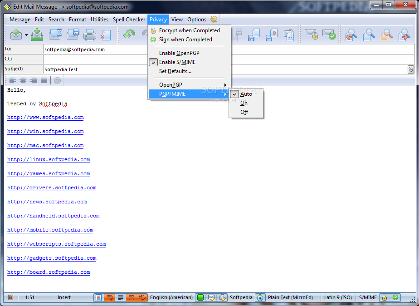Click the envelope with padlock encrypt icon
The height and width of the screenshot is (306, 419).
pyautogui.click(x=312, y=35)
